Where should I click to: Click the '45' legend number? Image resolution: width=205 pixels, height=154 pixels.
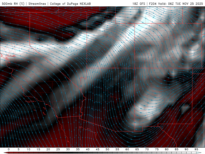[98, 149]
